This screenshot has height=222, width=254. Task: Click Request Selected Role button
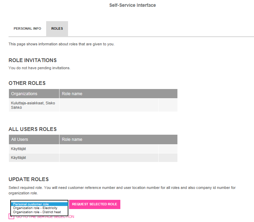(x=95, y=204)
